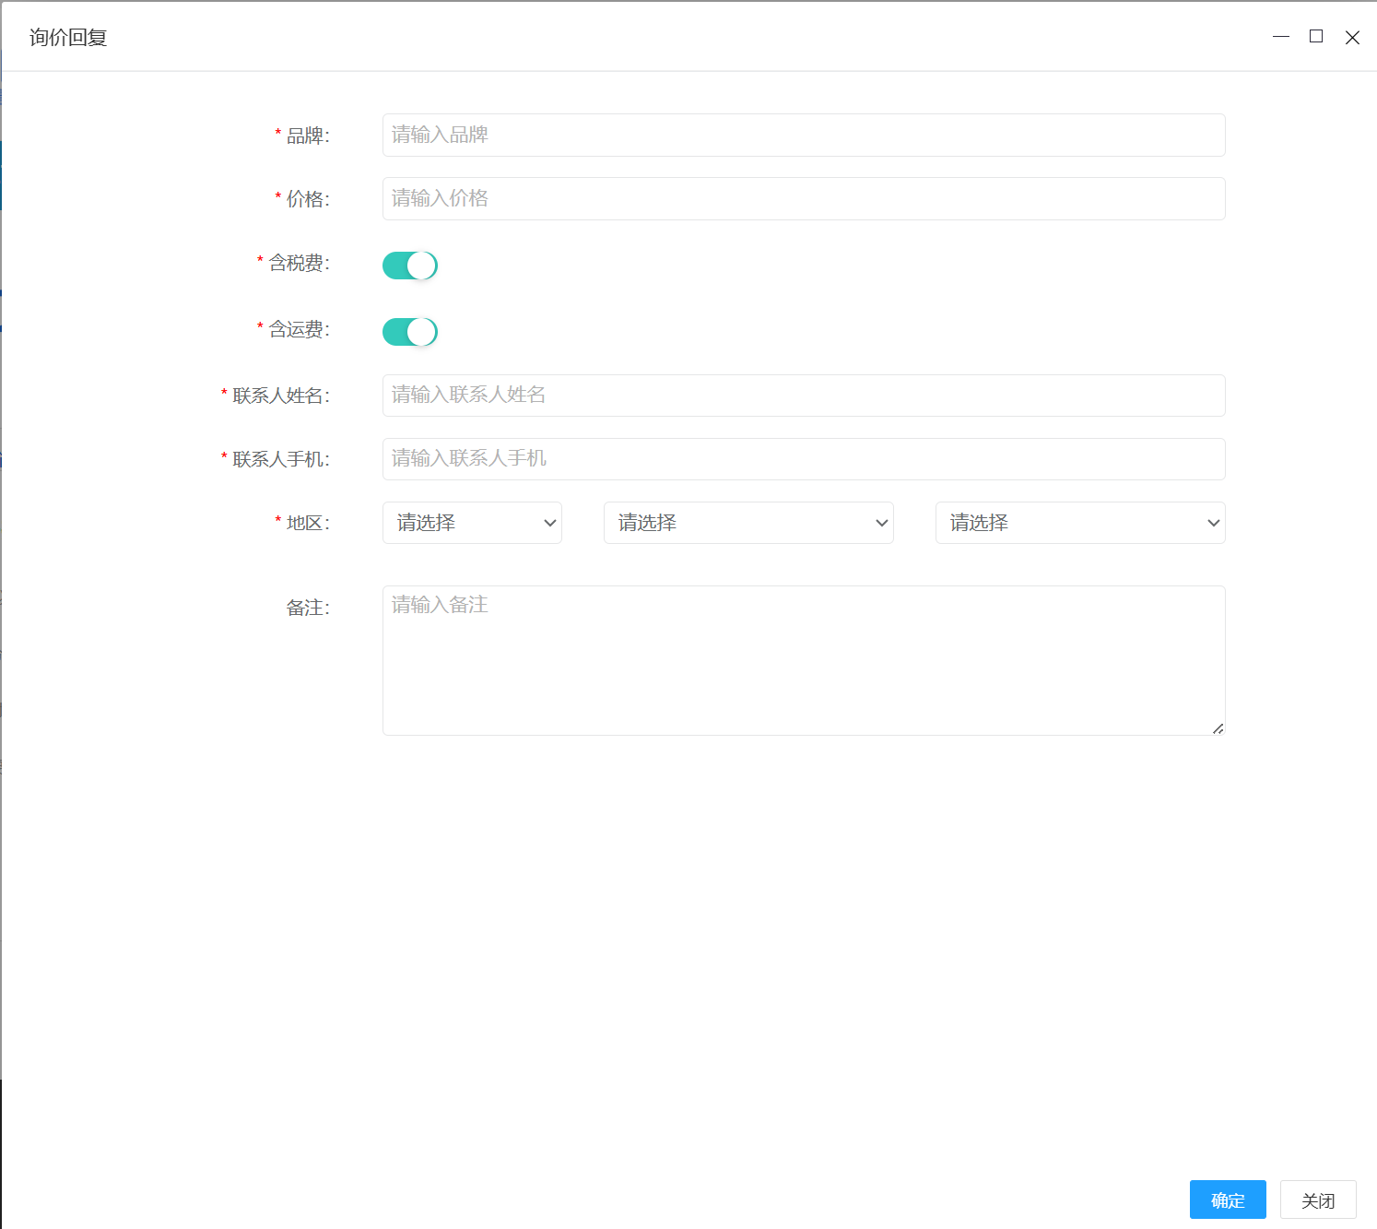Click the 含税费 field label
Screen dimensions: 1377x1229
tap(299, 264)
